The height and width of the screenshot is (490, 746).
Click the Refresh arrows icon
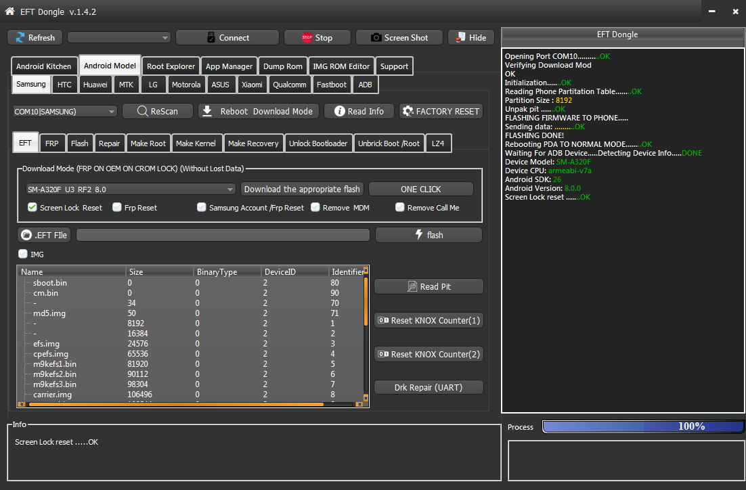point(20,38)
